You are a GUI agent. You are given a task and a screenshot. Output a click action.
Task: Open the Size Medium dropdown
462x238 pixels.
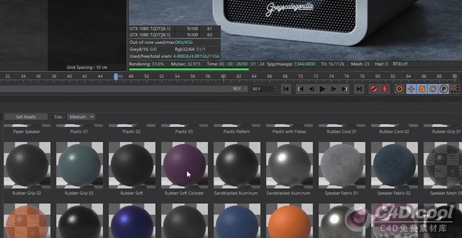[81, 117]
